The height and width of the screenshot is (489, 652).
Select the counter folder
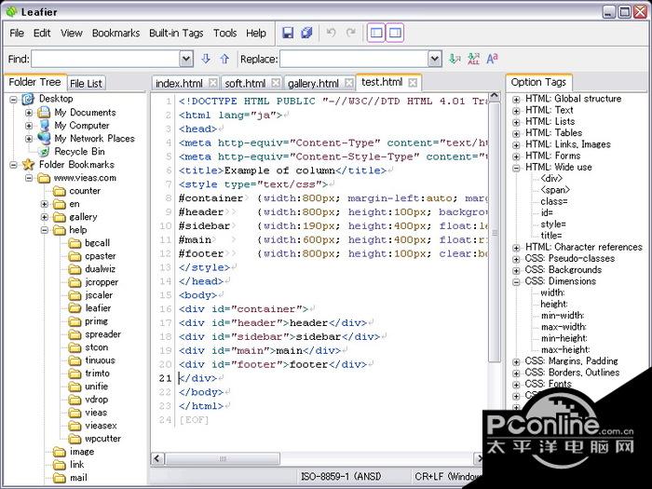[x=85, y=191]
